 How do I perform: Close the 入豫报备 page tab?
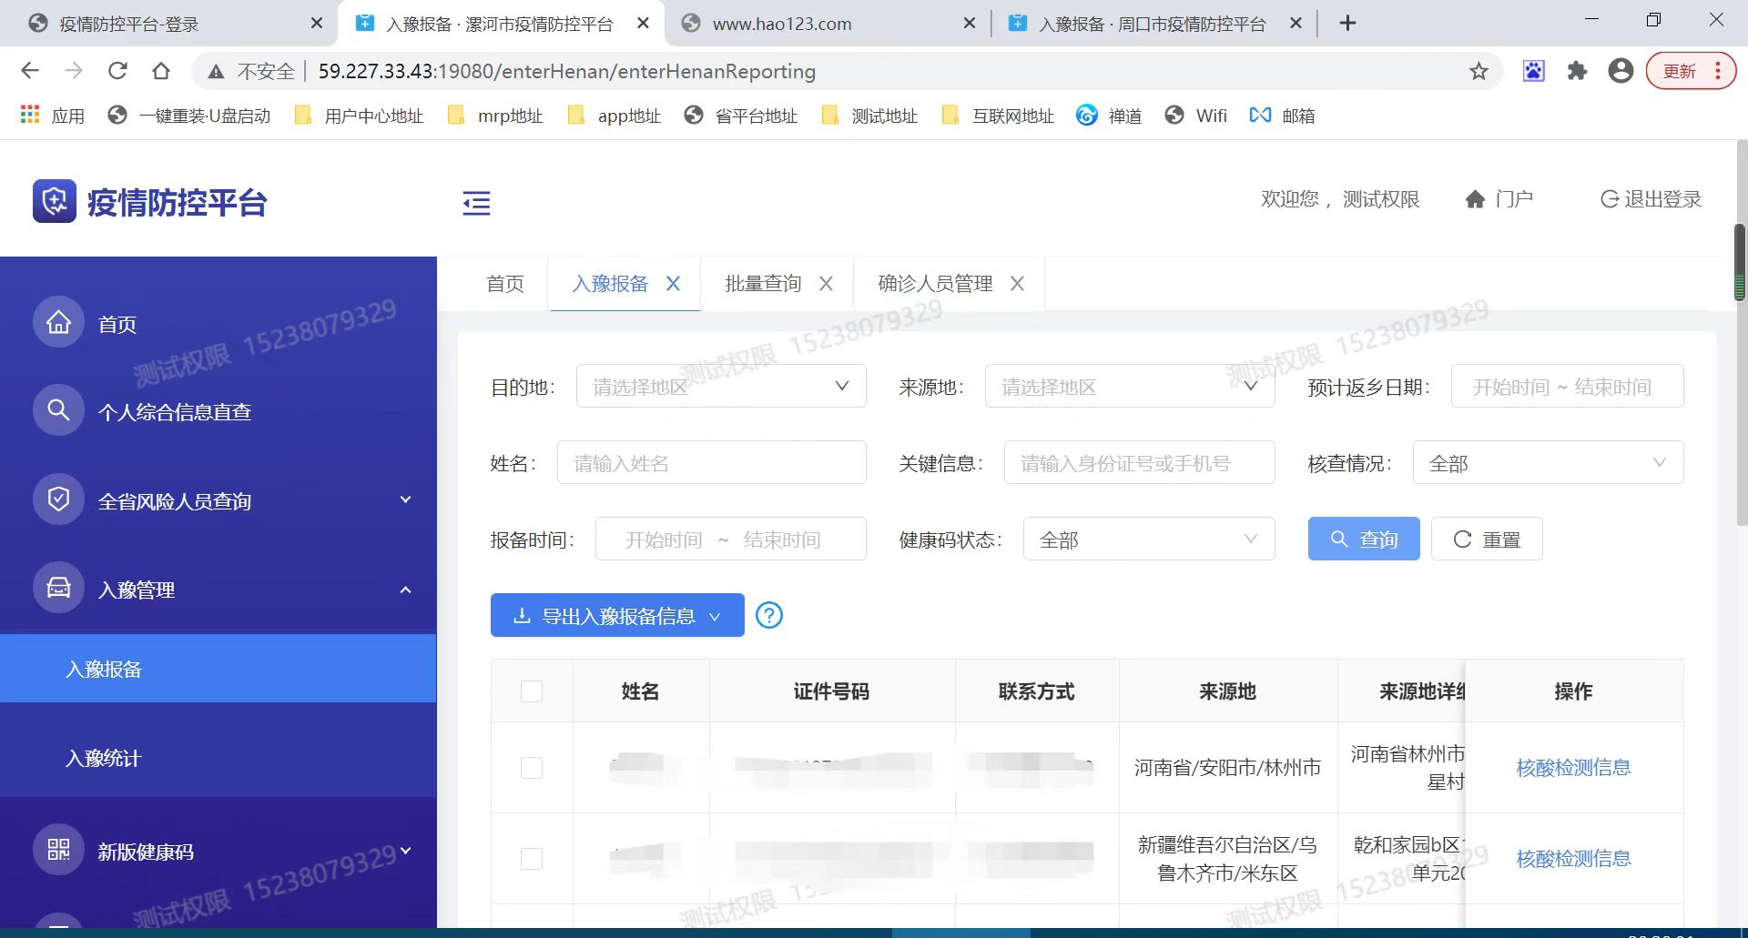(x=673, y=284)
